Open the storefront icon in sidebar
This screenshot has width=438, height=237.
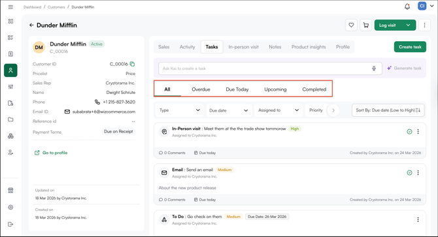[10, 191]
